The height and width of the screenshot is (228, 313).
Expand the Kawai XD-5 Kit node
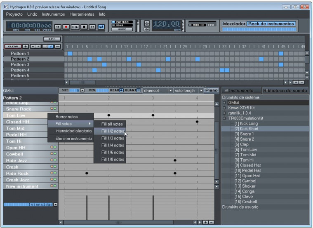point(224,108)
